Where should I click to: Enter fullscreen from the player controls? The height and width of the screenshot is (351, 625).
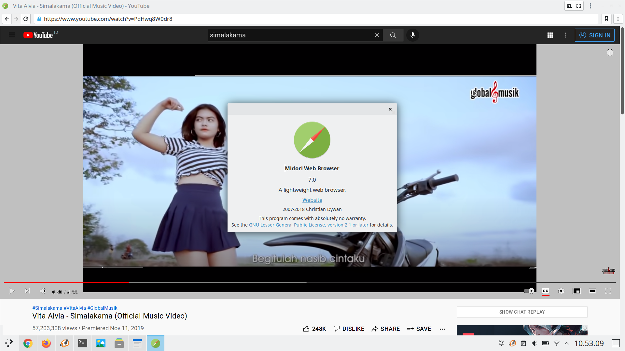click(x=608, y=291)
